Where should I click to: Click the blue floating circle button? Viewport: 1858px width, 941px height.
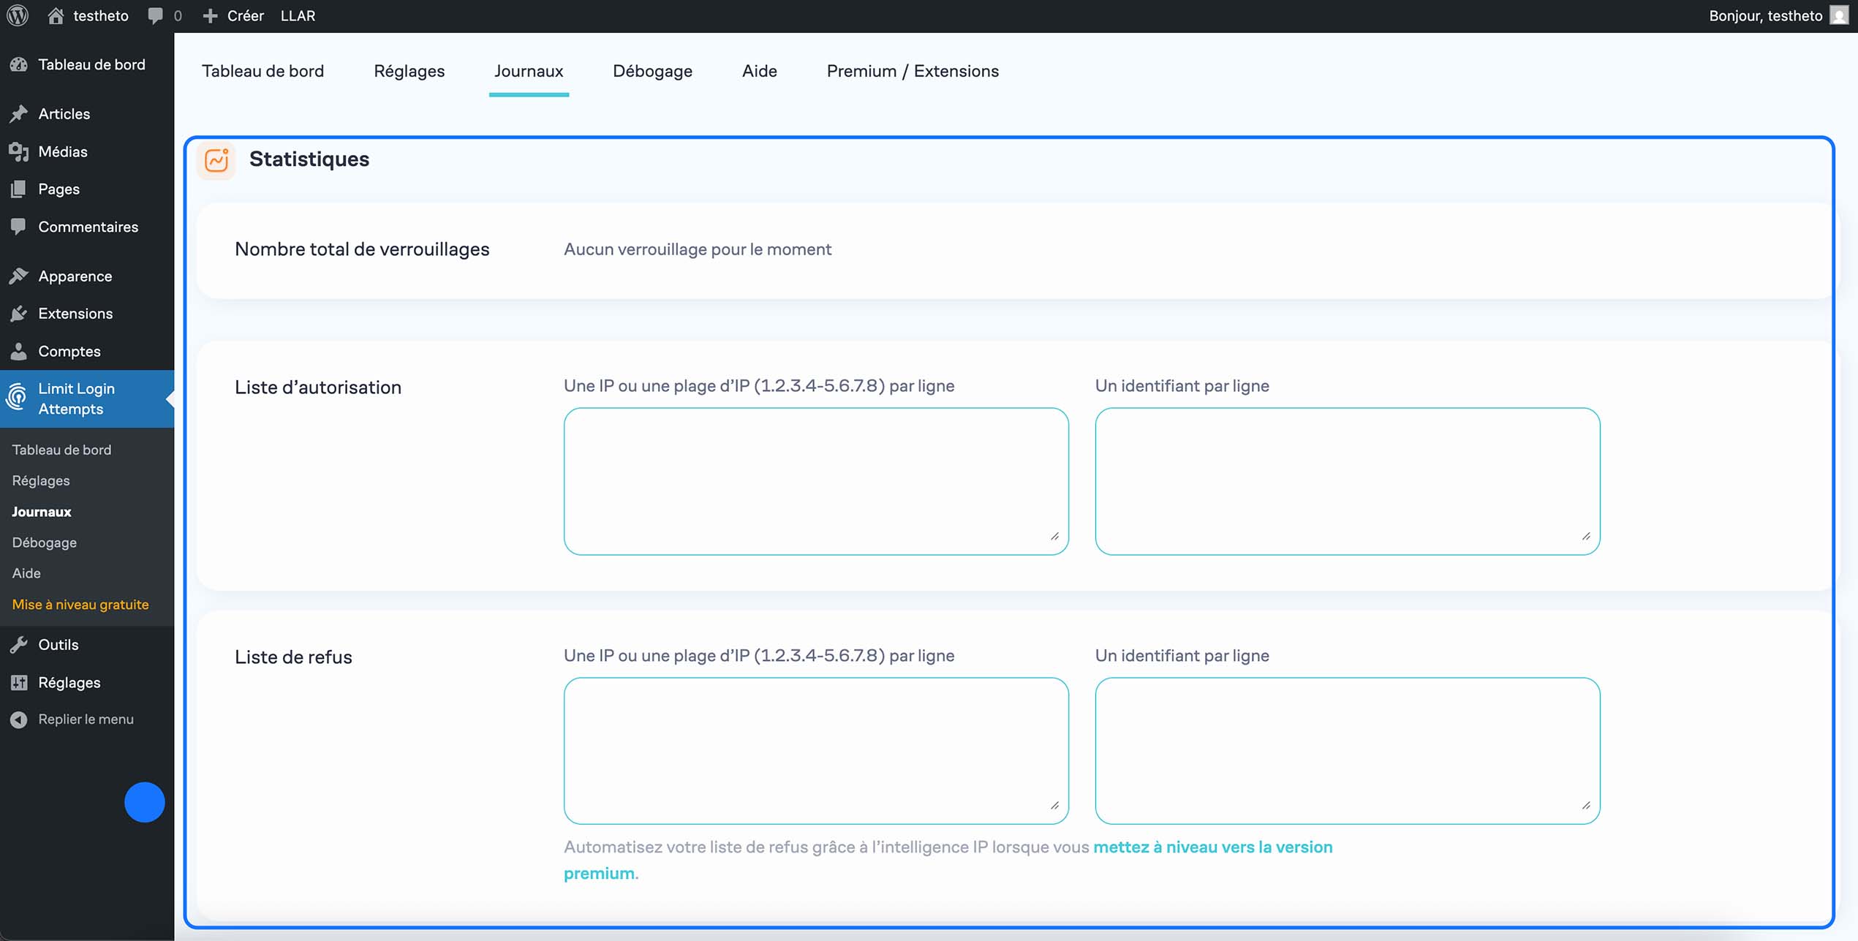[145, 802]
